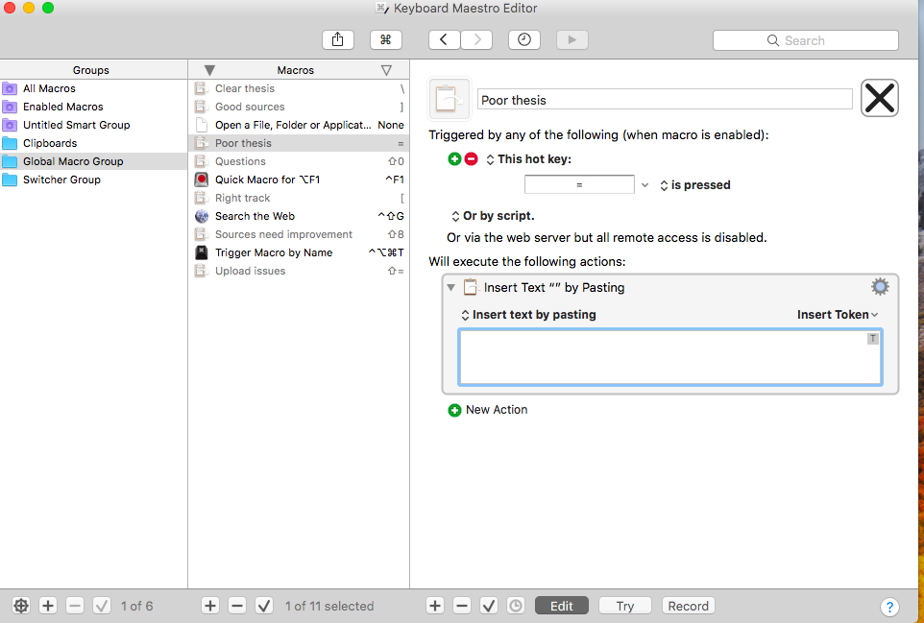Image resolution: width=924 pixels, height=623 pixels.
Task: Click the toolbar play/run button
Action: 572,39
